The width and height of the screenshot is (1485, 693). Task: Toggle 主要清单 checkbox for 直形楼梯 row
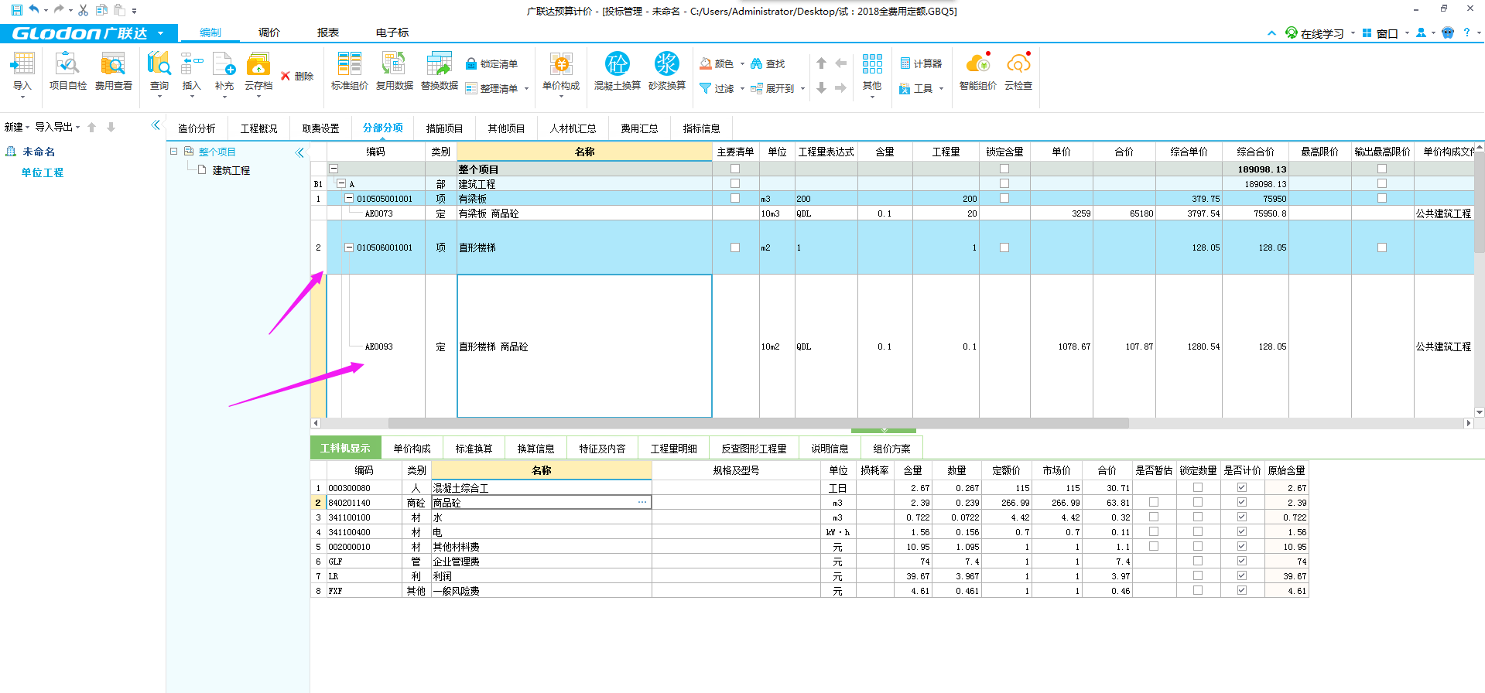coord(735,247)
